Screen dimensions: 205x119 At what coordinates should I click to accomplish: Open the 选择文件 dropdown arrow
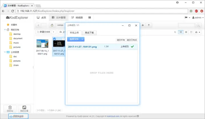(82, 39)
